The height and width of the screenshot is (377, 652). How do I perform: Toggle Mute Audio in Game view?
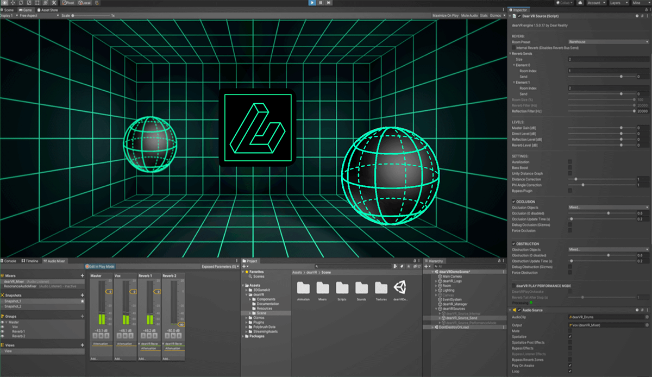tap(470, 16)
